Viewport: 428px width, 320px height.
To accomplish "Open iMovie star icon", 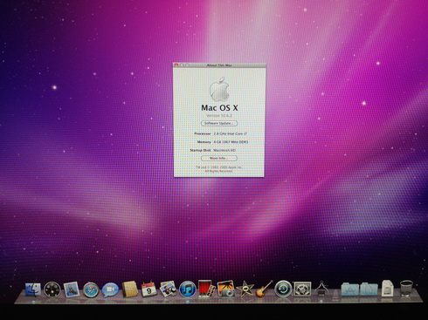I will (245, 289).
